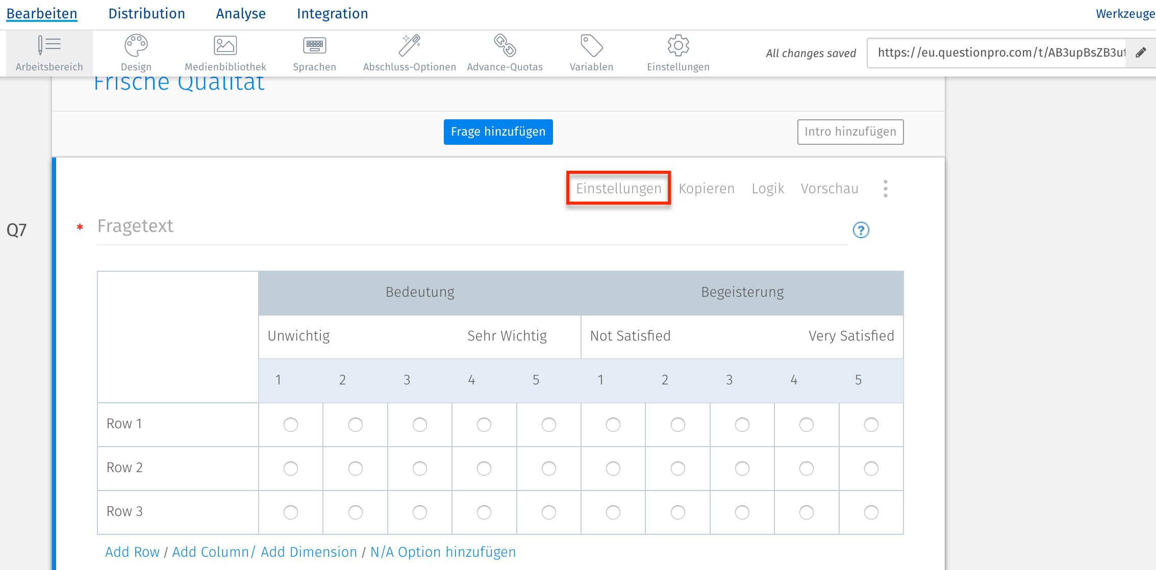1156x570 pixels.
Task: Select rating 5 under Begeisterung for Row 2
Action: [x=871, y=468]
